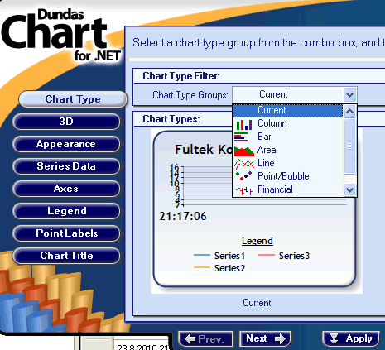
Task: Select the Column chart group icon
Action: coord(244,124)
